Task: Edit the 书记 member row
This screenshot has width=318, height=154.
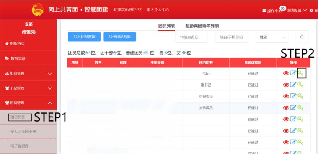Action: pyautogui.click(x=293, y=73)
